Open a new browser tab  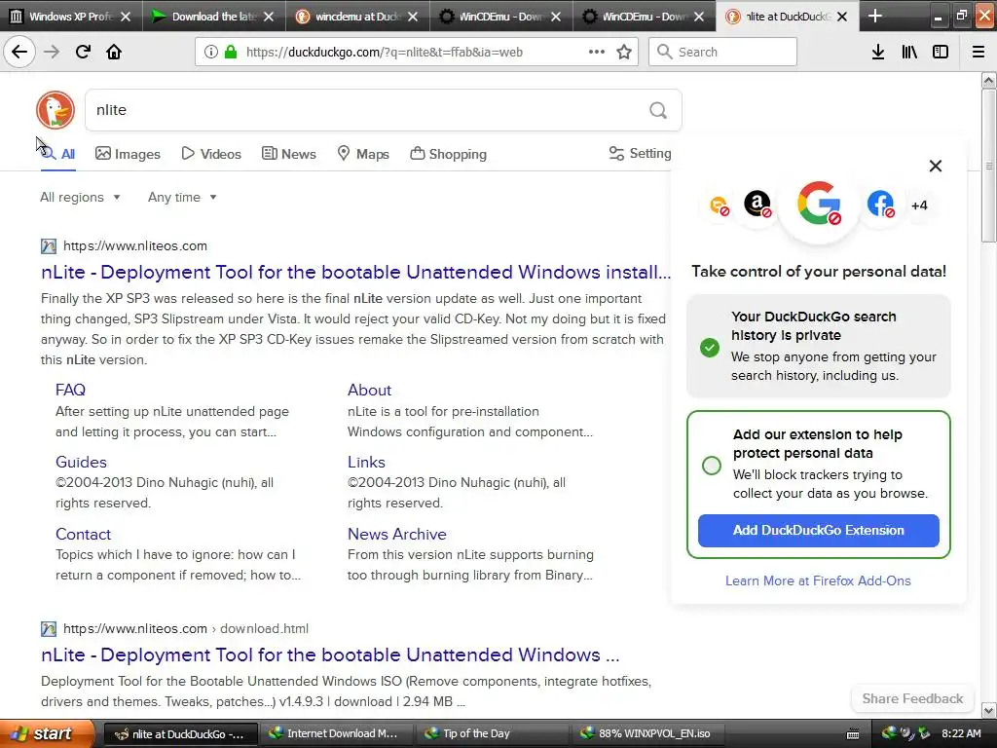[875, 16]
